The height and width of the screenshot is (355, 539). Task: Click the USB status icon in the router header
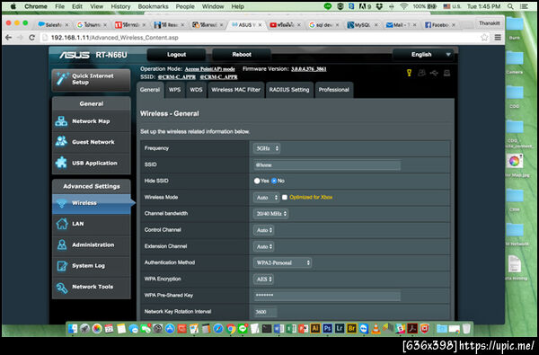coord(434,73)
